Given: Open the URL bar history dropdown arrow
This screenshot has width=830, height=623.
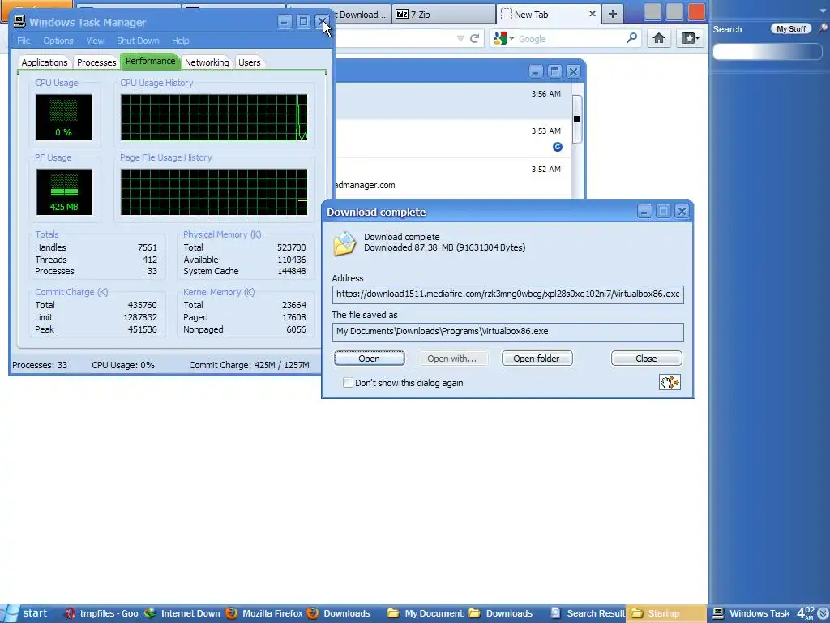Looking at the screenshot, I should coord(460,38).
